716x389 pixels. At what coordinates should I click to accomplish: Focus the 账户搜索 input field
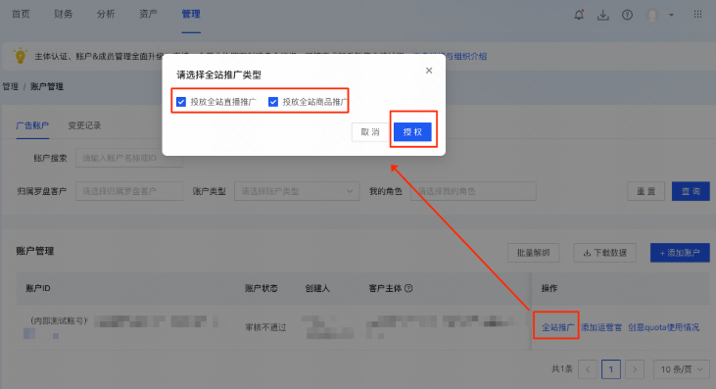pos(129,158)
